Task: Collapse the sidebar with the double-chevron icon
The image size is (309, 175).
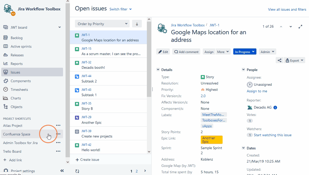Action: pyautogui.click(x=62, y=171)
